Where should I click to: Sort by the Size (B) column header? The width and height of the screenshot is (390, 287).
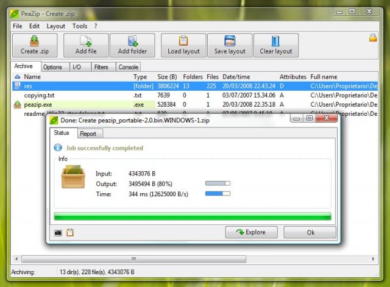click(x=167, y=77)
